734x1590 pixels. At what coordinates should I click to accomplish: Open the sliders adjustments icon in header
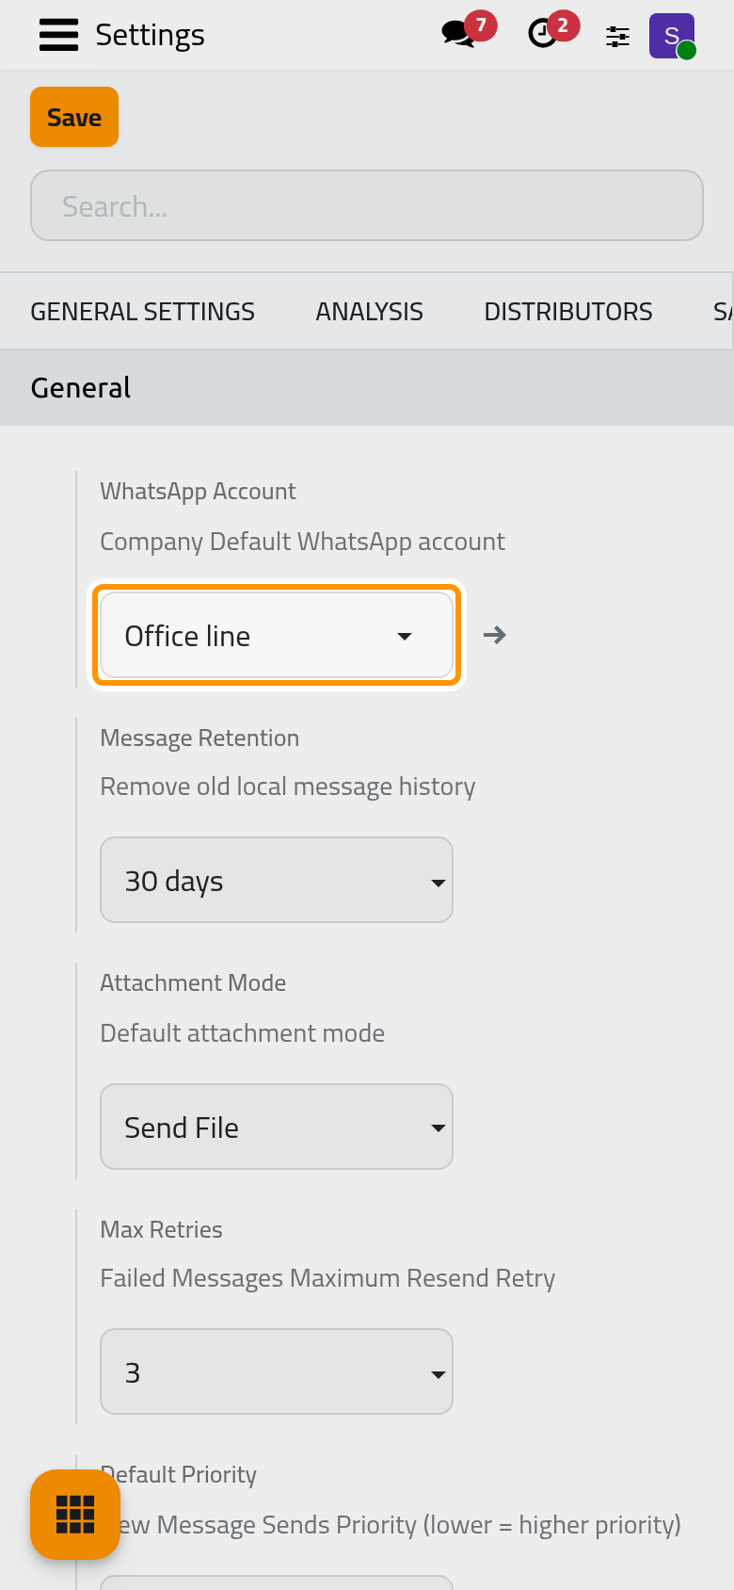click(x=617, y=36)
